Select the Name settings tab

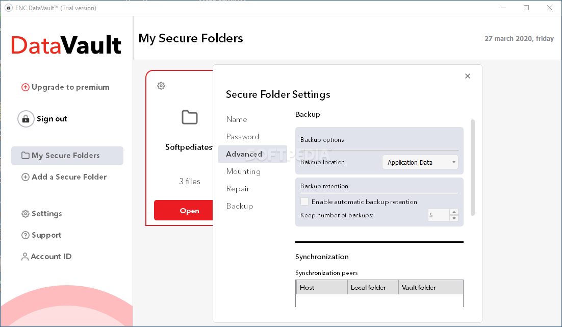pyautogui.click(x=237, y=119)
